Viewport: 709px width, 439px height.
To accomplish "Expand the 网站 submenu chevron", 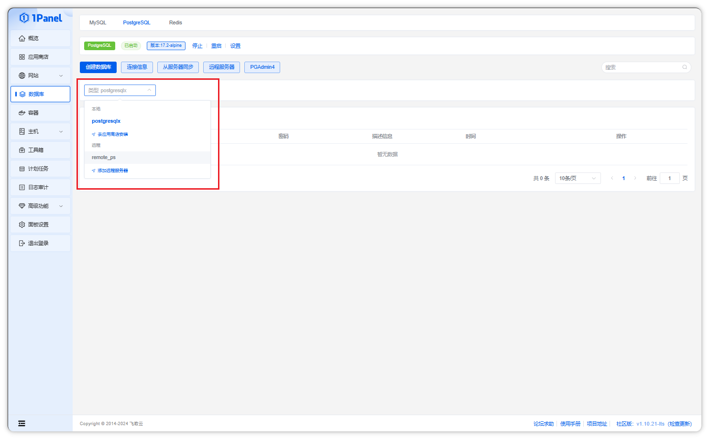I will 61,75.
